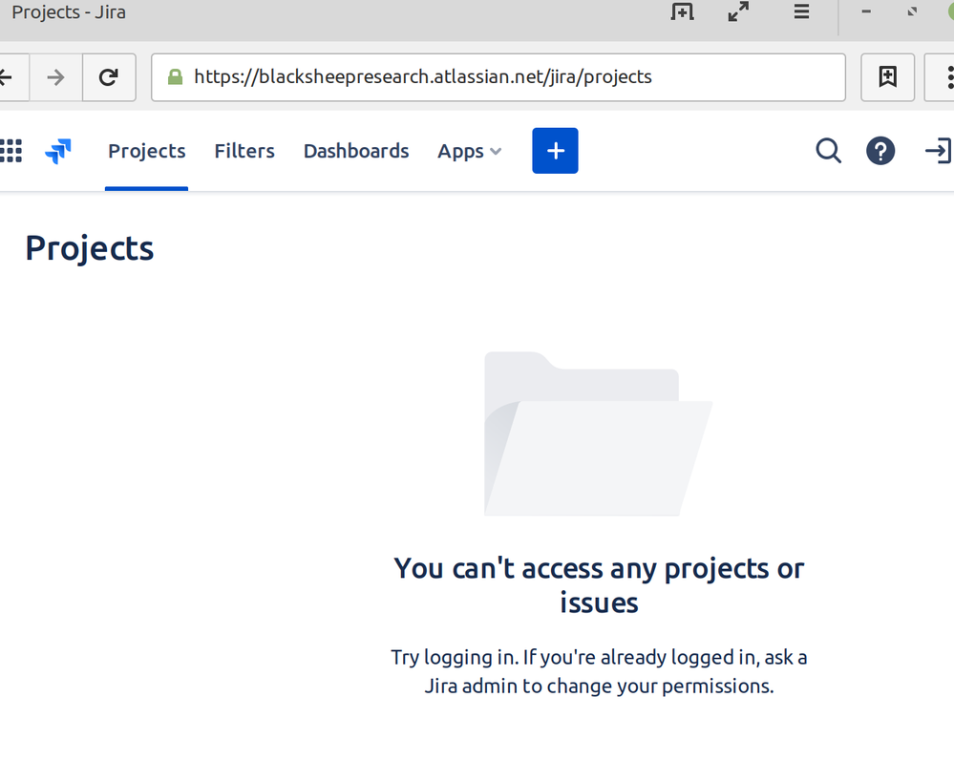Image resolution: width=954 pixels, height=761 pixels.
Task: Open Jira search magnifier
Action: click(829, 151)
